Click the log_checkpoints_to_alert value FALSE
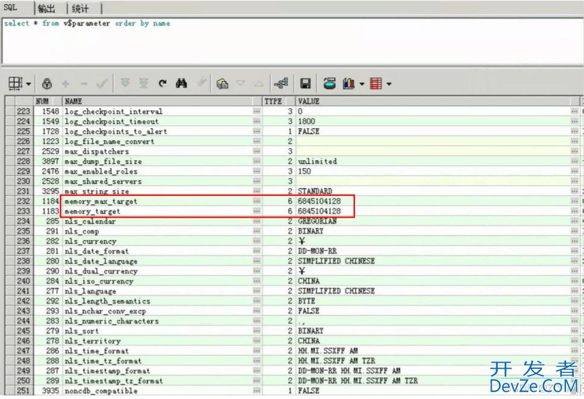The height and width of the screenshot is (399, 584). pyautogui.click(x=309, y=131)
